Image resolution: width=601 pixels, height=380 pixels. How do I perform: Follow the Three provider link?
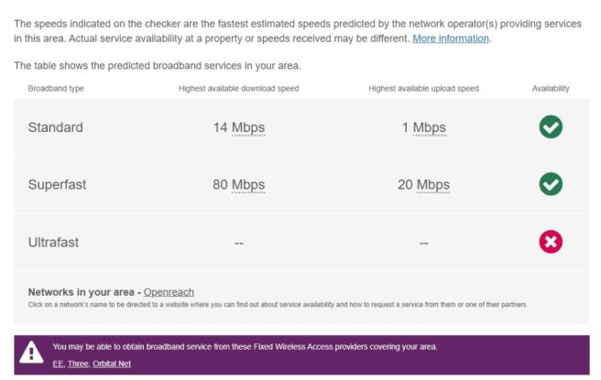coord(78,364)
